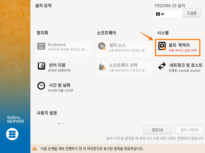Click the keyboard indicator icon next to kr

click(x=158, y=14)
